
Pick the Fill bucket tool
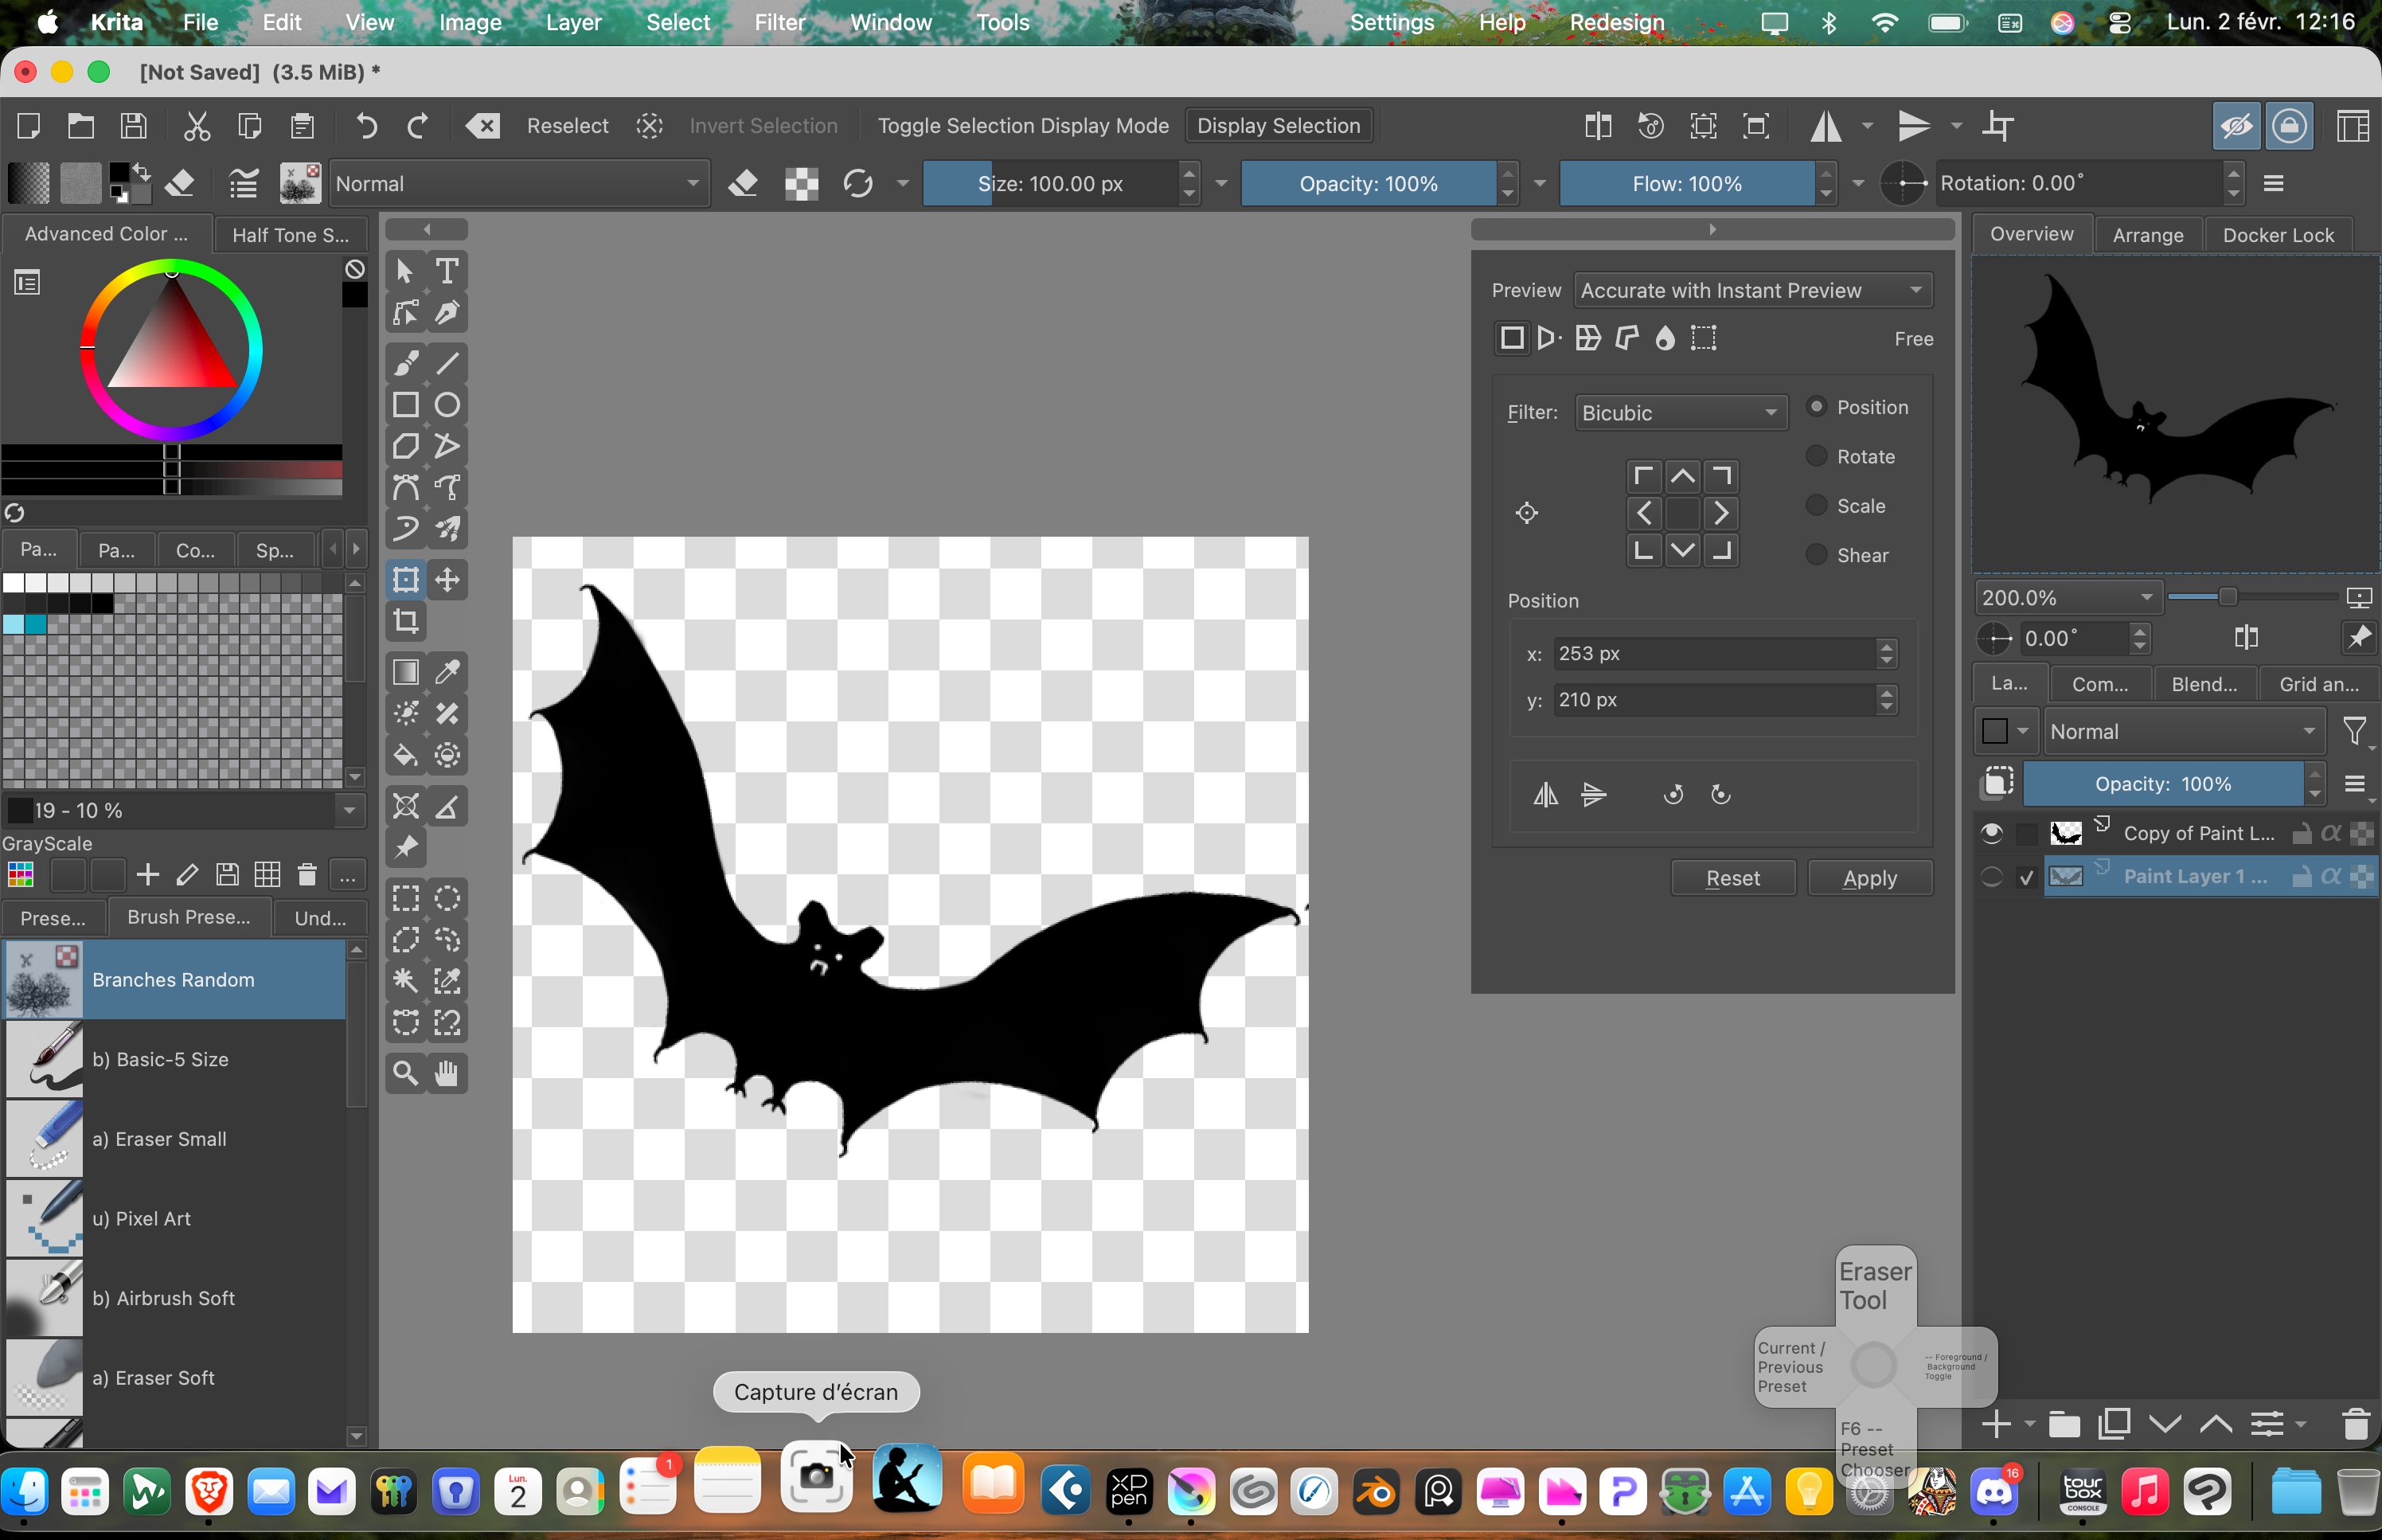coord(406,756)
